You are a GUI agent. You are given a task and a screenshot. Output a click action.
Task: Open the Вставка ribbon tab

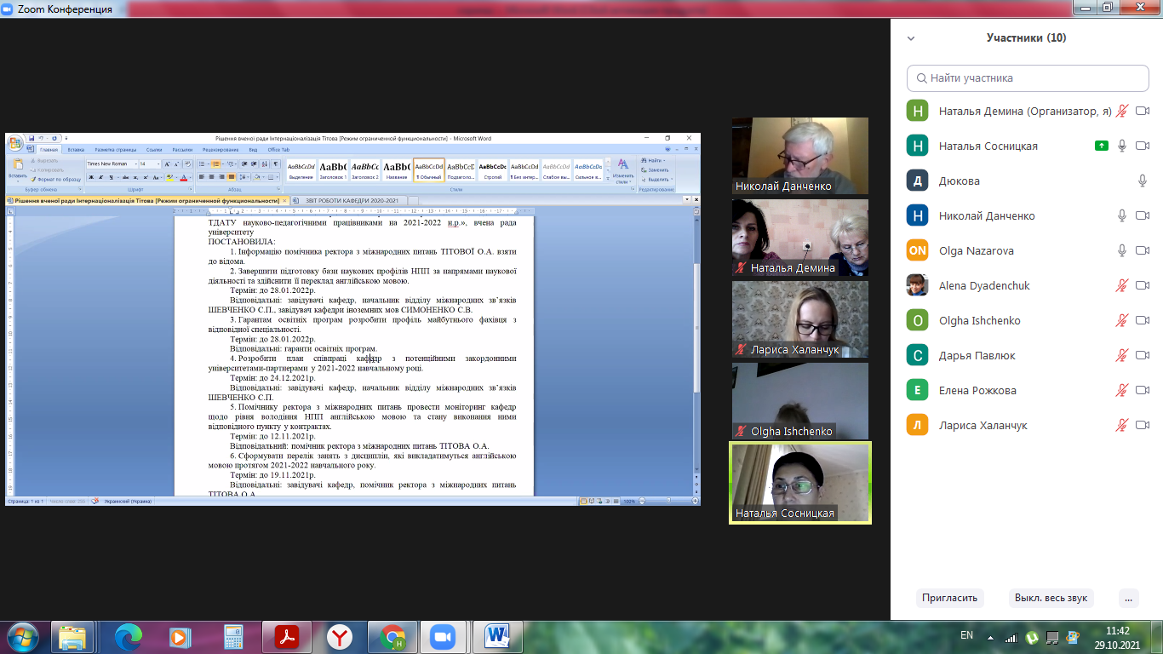76,150
